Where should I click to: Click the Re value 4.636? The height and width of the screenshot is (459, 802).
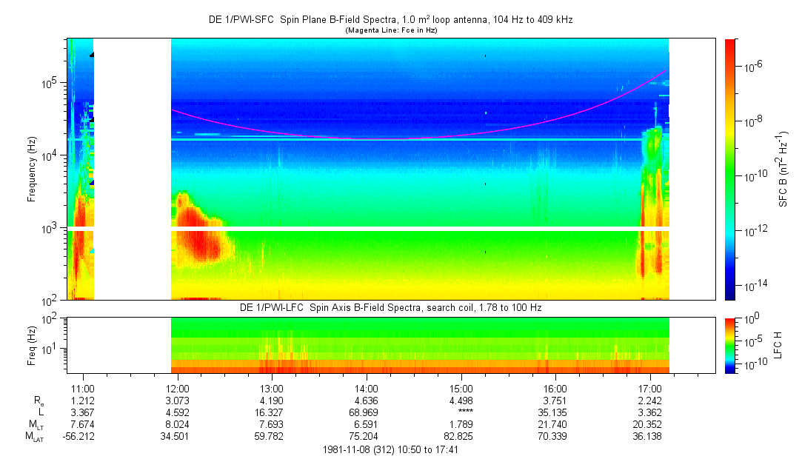coord(367,401)
